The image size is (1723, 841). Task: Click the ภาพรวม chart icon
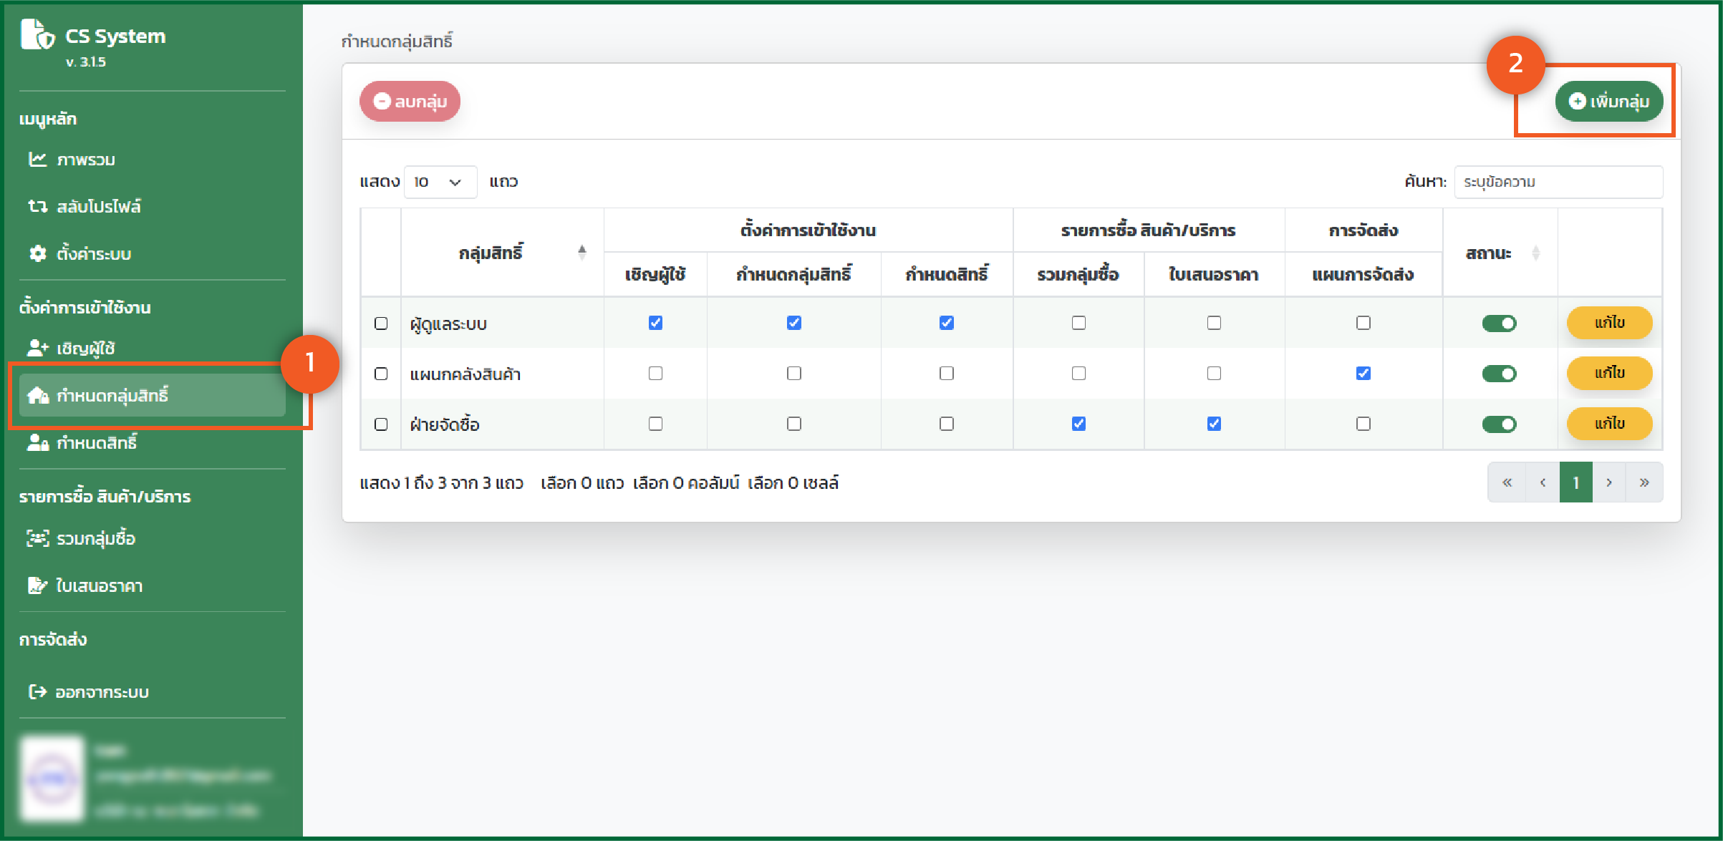(x=37, y=159)
